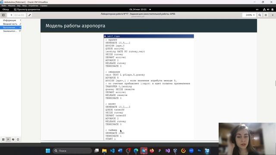Open Visual Studio from the taskbar
This screenshot has width=276, height=155.
click(x=168, y=151)
